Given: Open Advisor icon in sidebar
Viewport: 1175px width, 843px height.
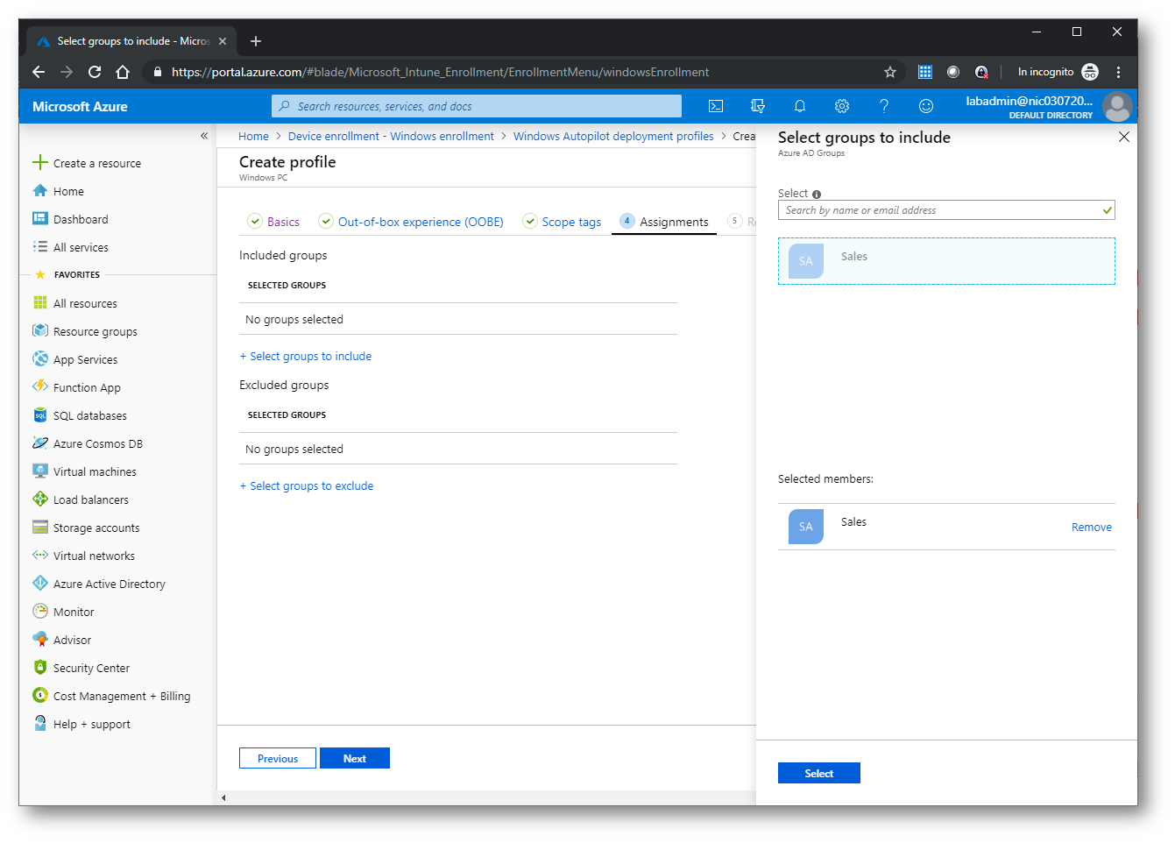Looking at the screenshot, I should coord(40,639).
